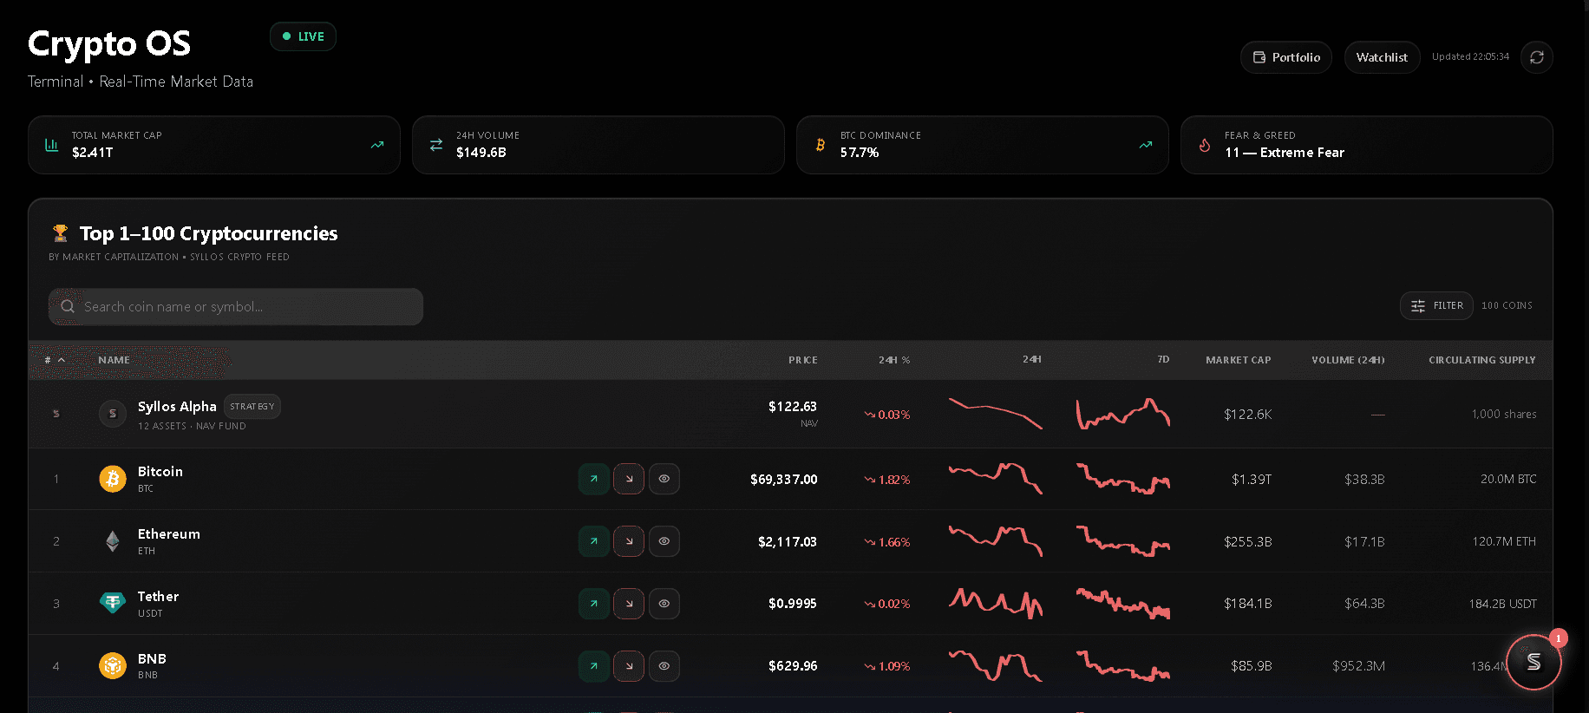Click the Bitcoin price $69,337.00
The width and height of the screenshot is (1589, 713).
tap(783, 479)
